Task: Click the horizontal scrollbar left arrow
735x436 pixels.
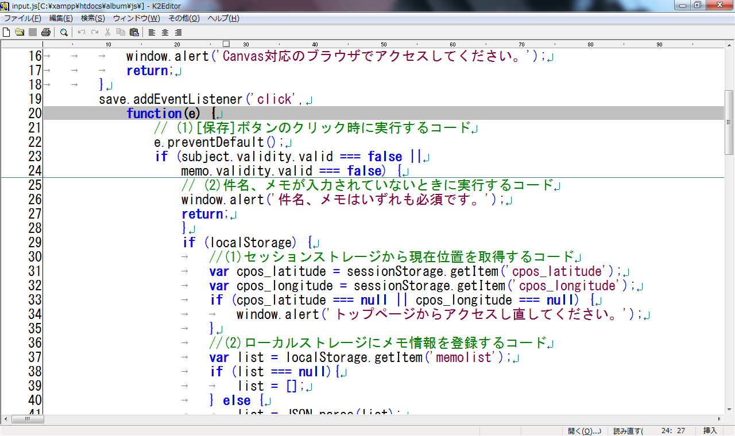Action: 5,419
